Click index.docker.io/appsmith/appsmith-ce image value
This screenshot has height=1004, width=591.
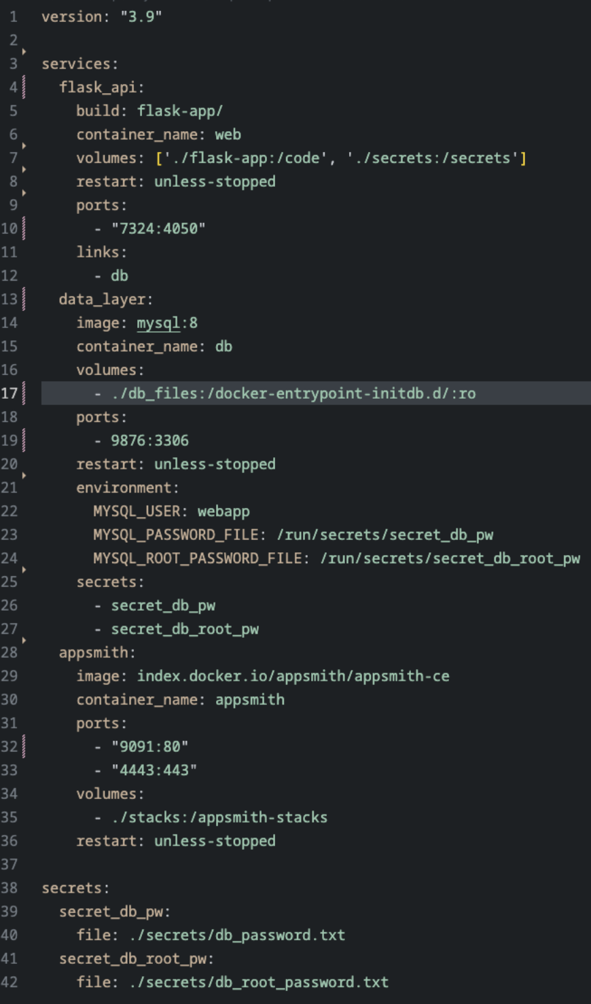[x=293, y=677]
